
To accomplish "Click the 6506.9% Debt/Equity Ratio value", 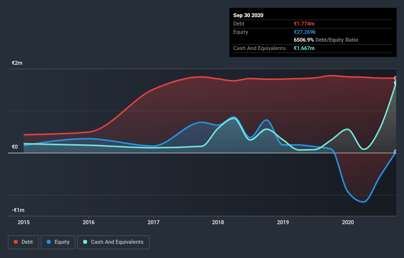I will click(x=304, y=40).
